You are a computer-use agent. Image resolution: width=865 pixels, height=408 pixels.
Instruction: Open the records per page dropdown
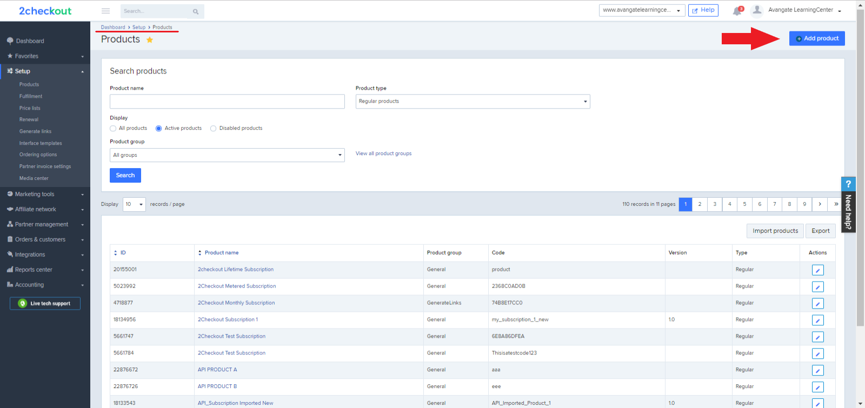click(x=134, y=204)
